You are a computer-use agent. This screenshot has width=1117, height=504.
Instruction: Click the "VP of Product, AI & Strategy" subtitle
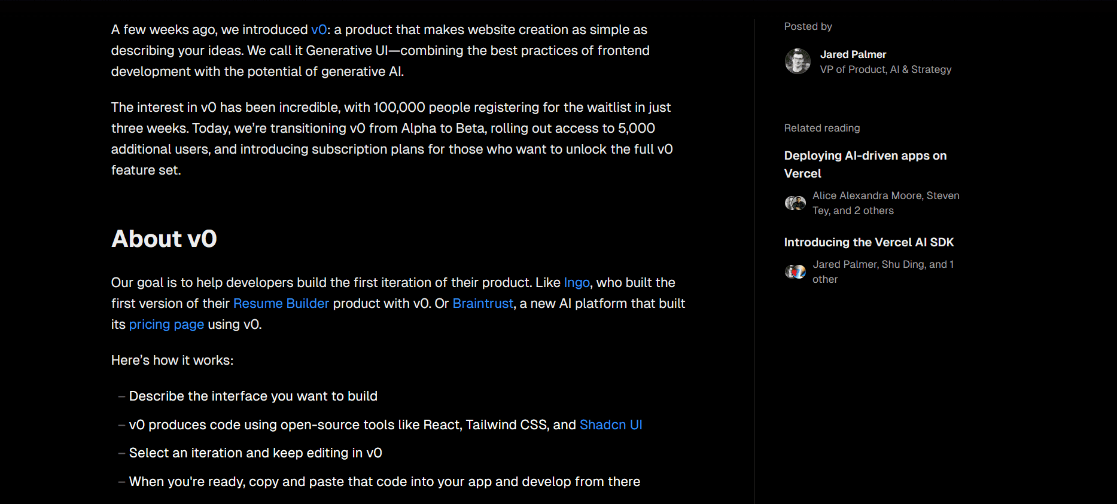(x=885, y=70)
